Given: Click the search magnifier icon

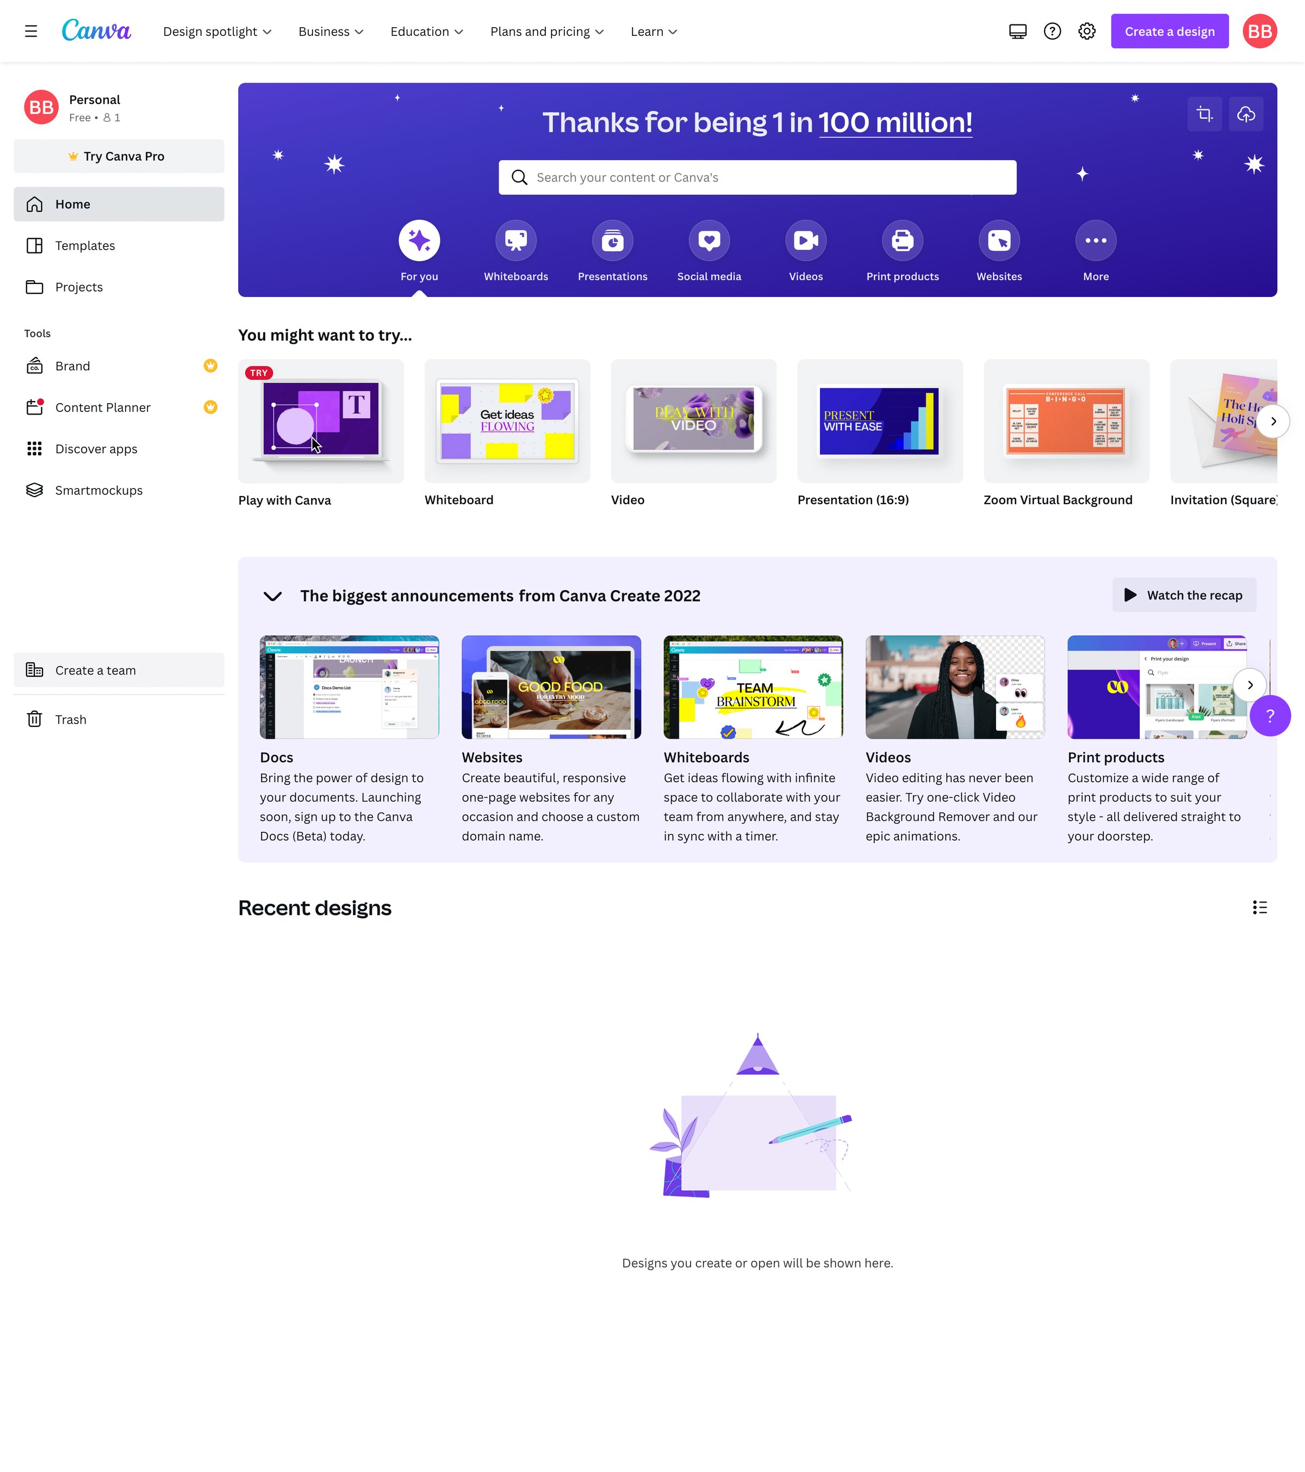Looking at the screenshot, I should [519, 177].
